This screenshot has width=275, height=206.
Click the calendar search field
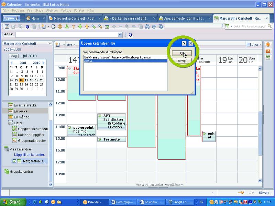point(250,26)
